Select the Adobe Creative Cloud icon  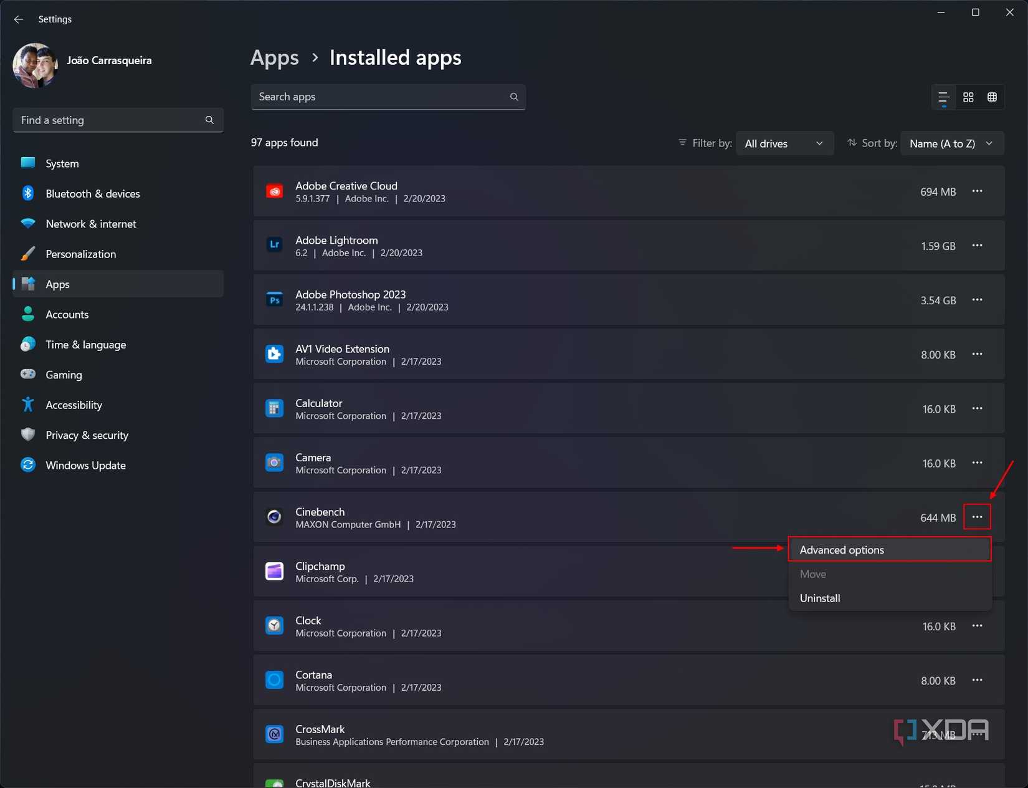coord(274,191)
